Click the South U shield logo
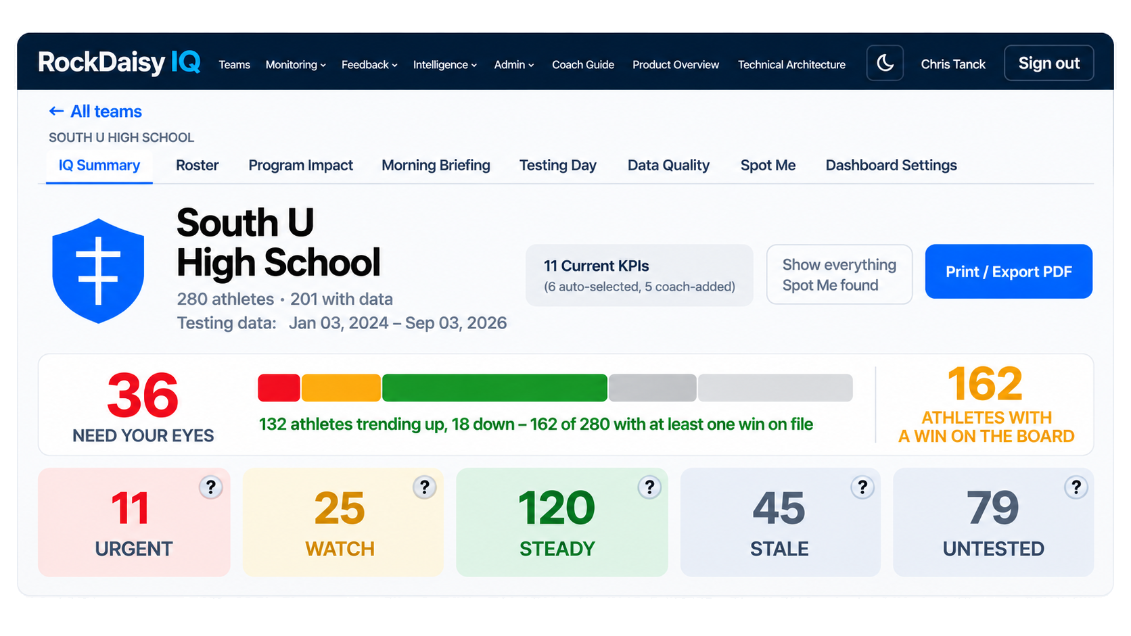This screenshot has height=636, width=1131. [x=98, y=271]
